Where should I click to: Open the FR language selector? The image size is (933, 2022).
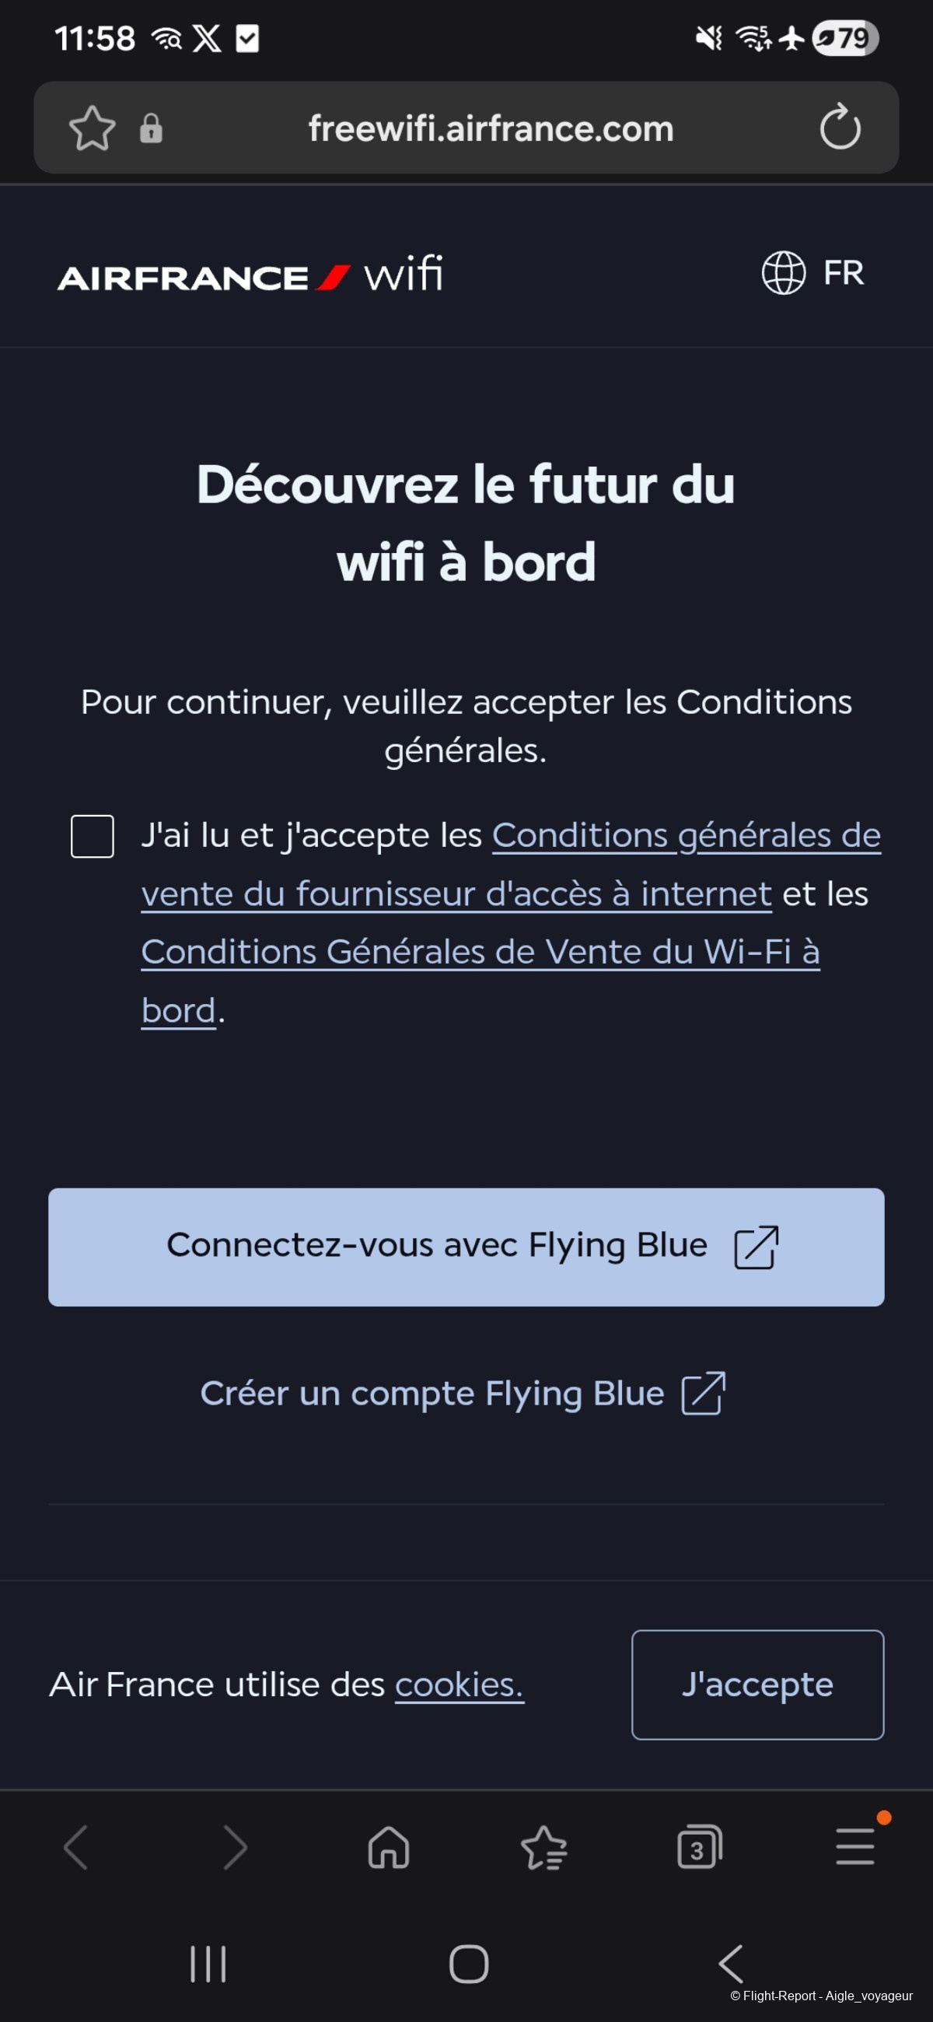pos(813,273)
